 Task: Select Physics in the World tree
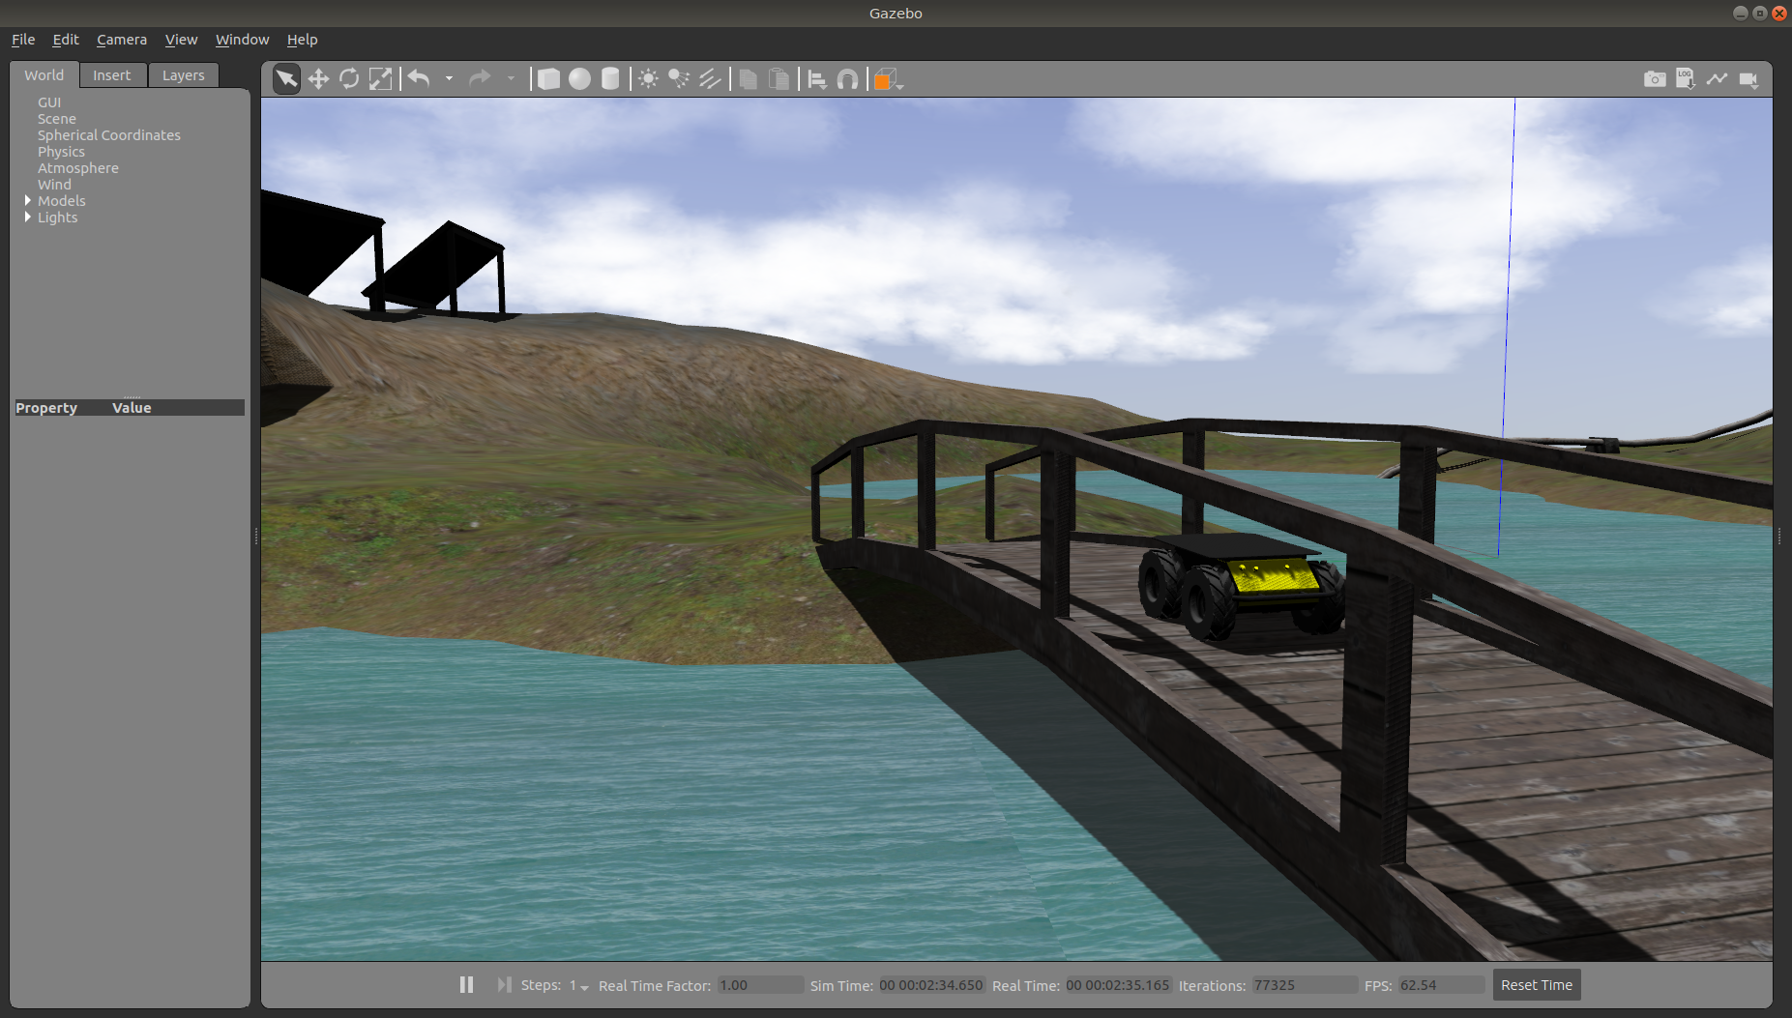pyautogui.click(x=61, y=152)
